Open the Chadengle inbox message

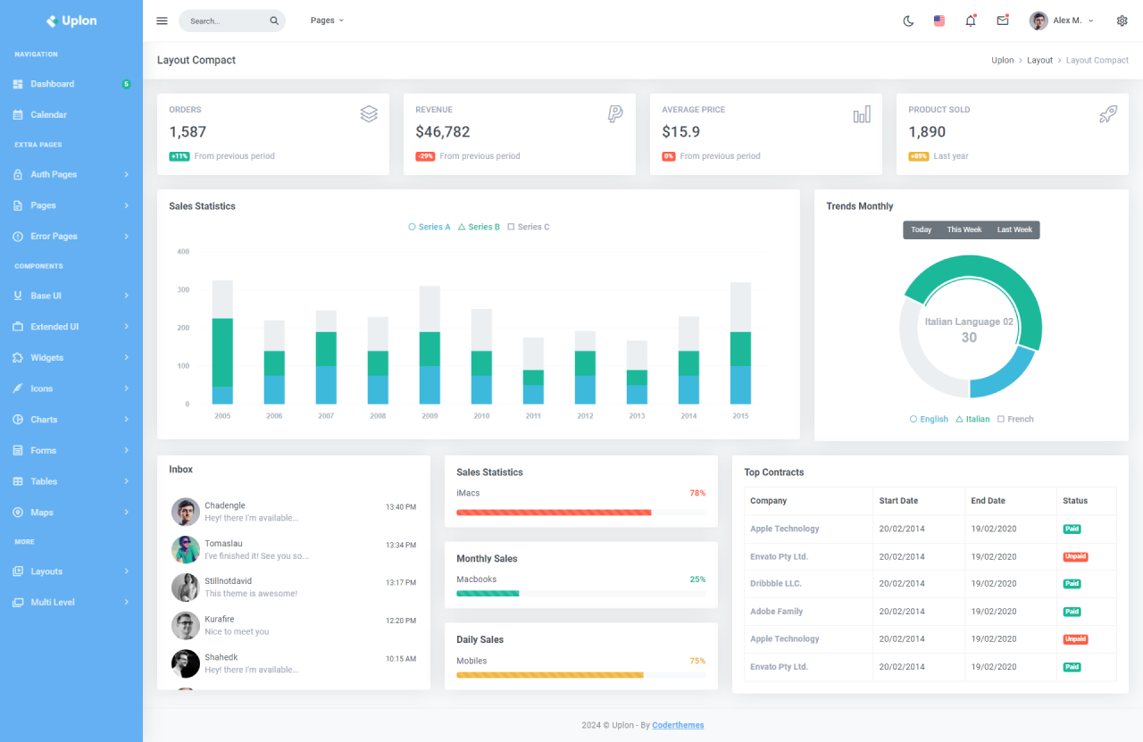tap(294, 512)
